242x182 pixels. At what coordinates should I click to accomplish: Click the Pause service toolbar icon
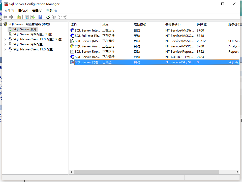[54, 17]
